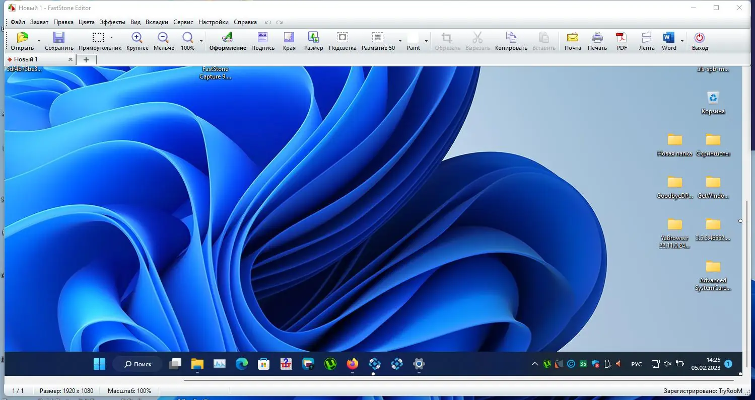Add a new tab with plus button
Viewport: 755px width, 400px height.
[x=86, y=59]
